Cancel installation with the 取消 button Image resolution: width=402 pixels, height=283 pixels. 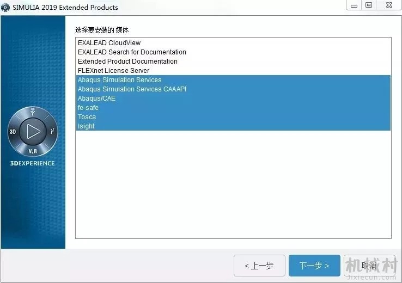click(x=369, y=266)
